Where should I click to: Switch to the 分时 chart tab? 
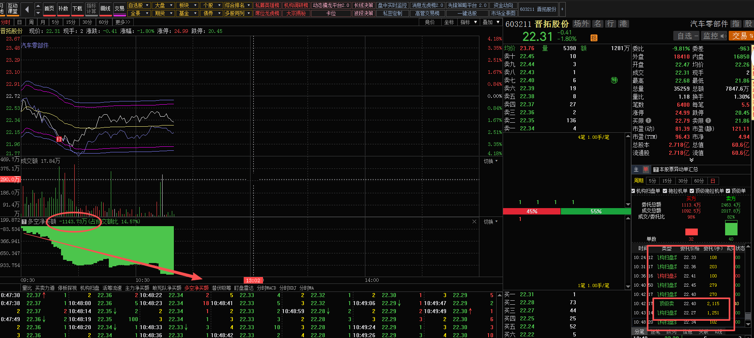6,22
